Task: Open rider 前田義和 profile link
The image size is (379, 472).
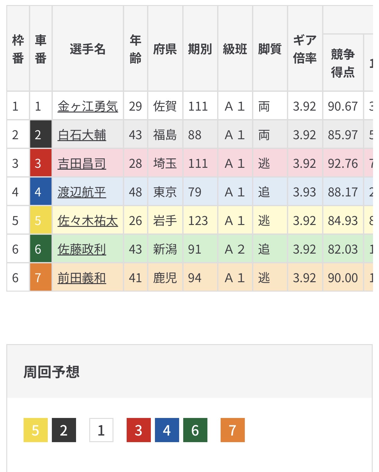Action: 82,278
